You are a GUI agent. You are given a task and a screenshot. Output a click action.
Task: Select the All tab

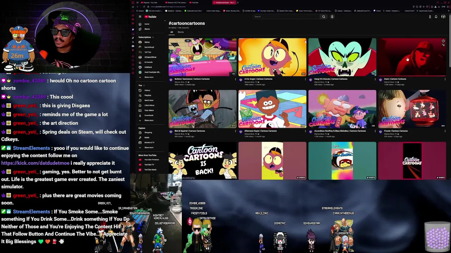[172, 32]
